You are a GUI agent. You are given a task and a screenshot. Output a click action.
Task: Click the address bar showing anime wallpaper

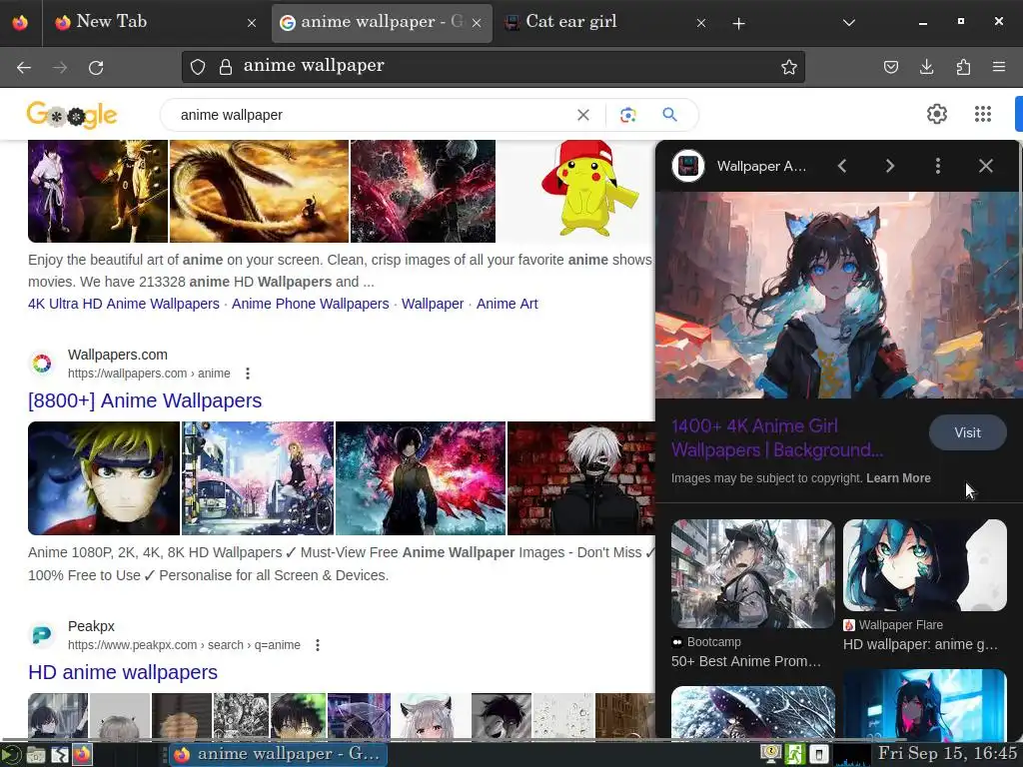click(x=494, y=67)
